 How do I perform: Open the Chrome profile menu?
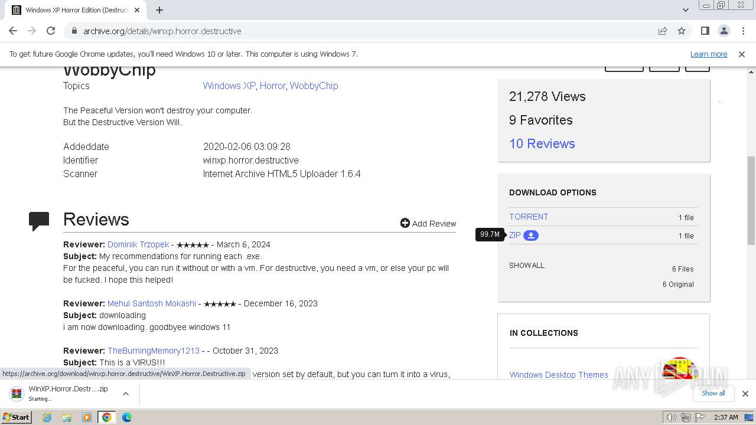pyautogui.click(x=724, y=31)
